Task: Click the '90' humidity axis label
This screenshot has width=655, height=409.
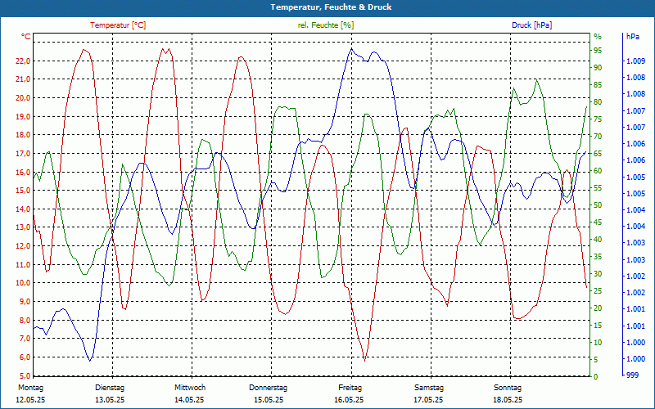Action: [x=598, y=68]
